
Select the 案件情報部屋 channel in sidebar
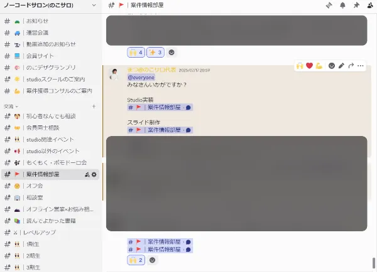[x=50, y=174]
